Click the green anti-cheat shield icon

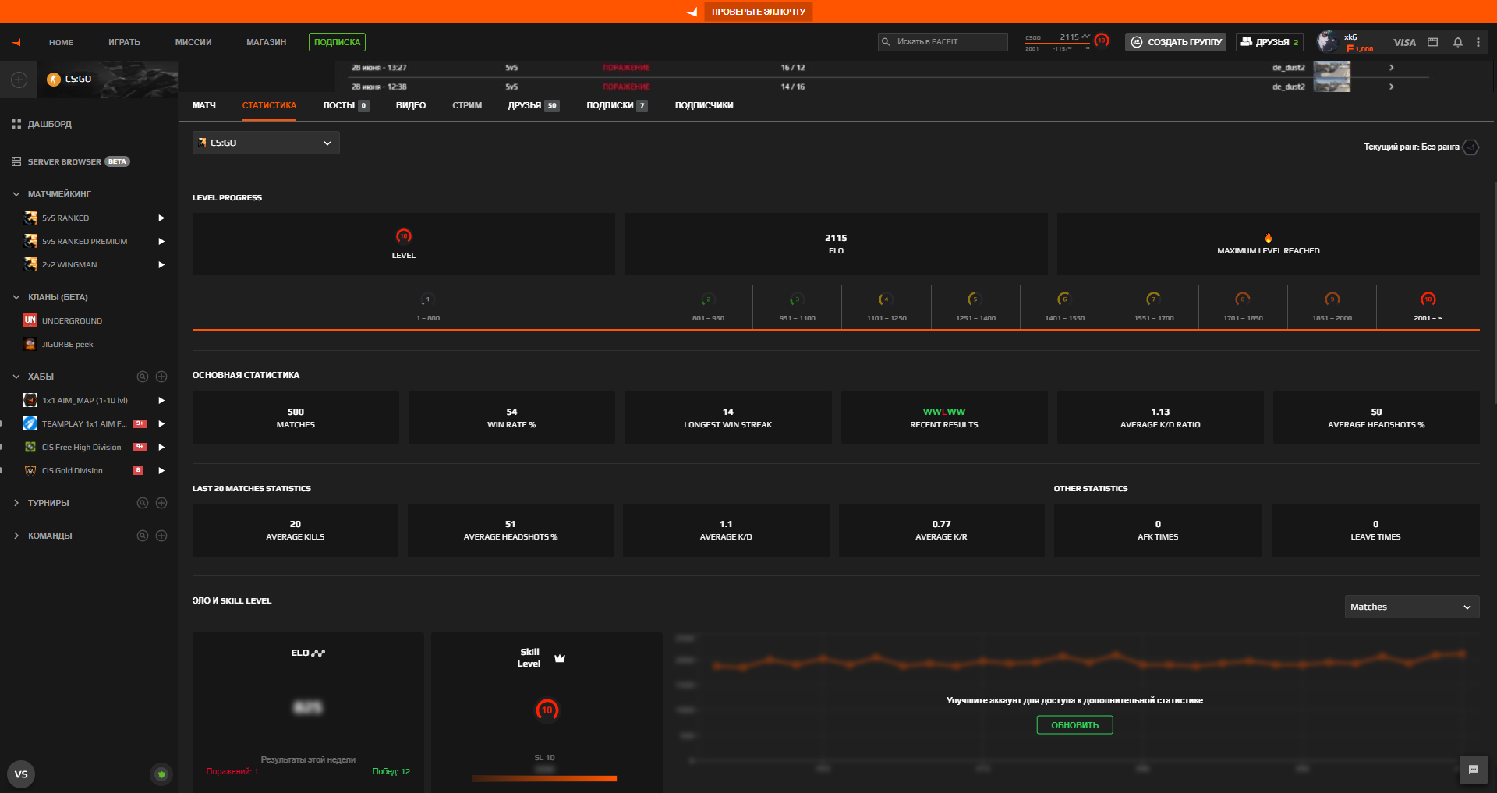(161, 774)
